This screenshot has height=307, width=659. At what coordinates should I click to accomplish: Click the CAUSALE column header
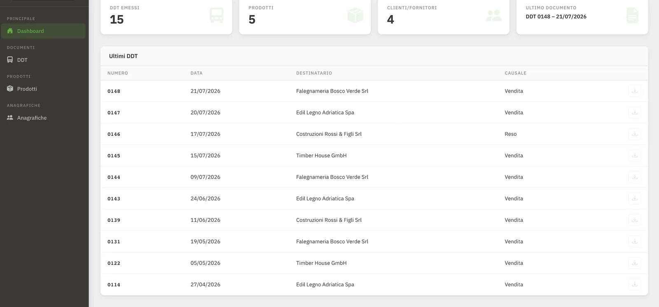(x=515, y=73)
